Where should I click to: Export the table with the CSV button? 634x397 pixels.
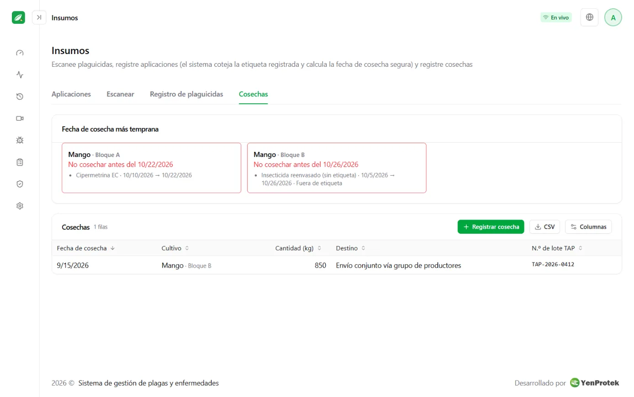coord(545,227)
